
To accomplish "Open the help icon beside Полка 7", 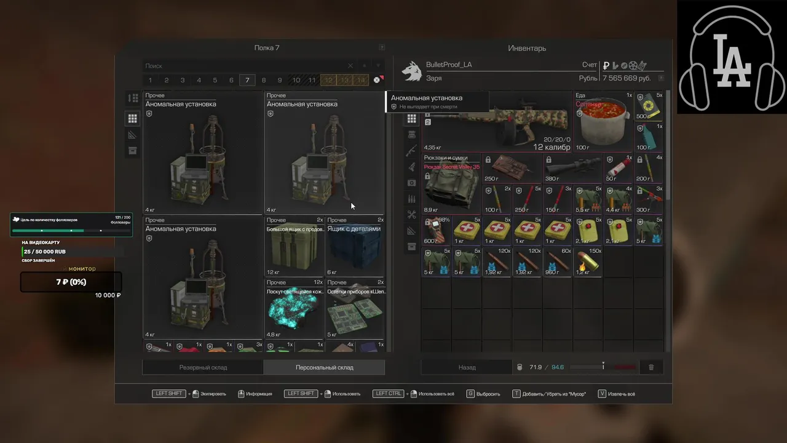I will pos(382,47).
